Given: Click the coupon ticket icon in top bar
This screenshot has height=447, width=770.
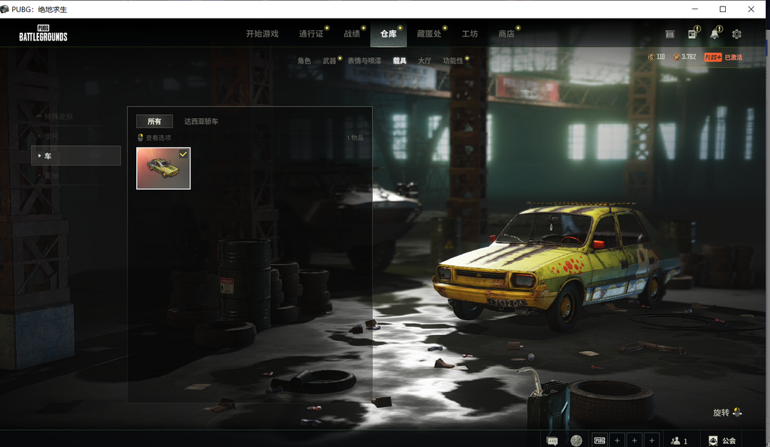Looking at the screenshot, I should [x=669, y=34].
